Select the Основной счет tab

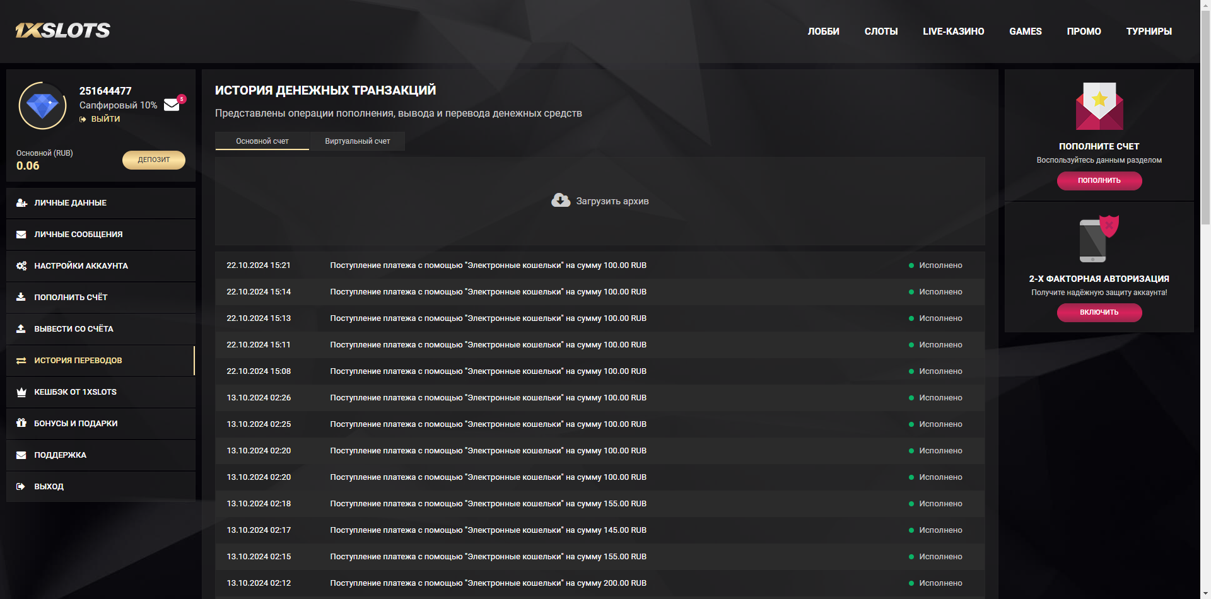[262, 141]
